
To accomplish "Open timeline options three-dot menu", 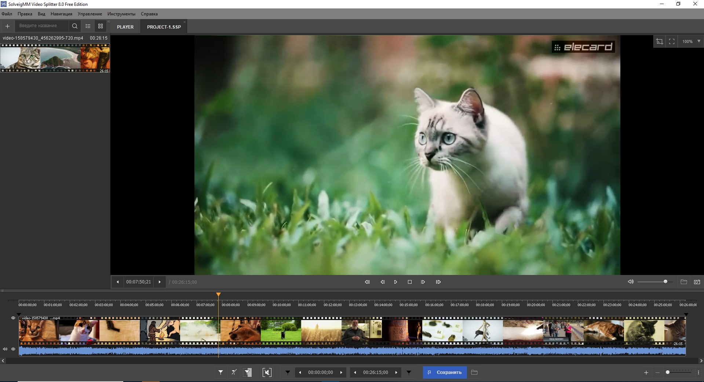I will pyautogui.click(x=698, y=372).
